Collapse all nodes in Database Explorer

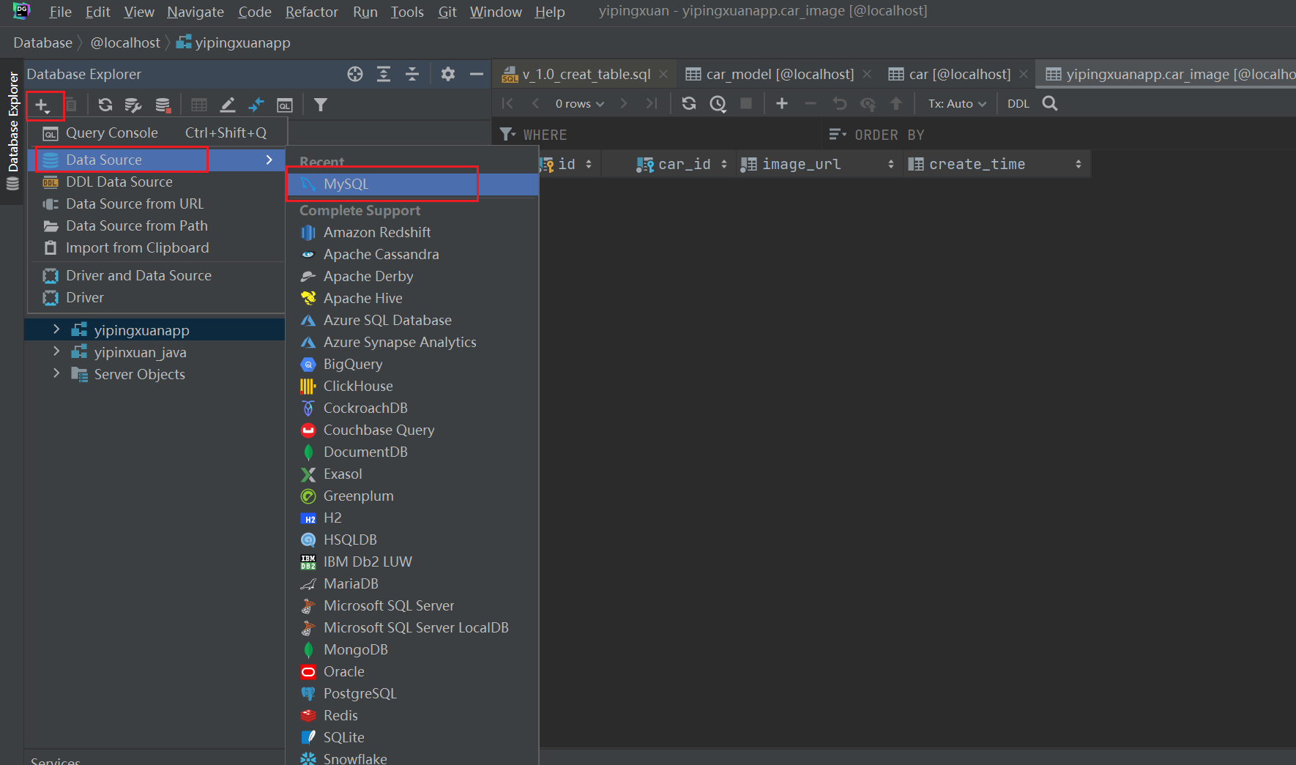tap(412, 74)
